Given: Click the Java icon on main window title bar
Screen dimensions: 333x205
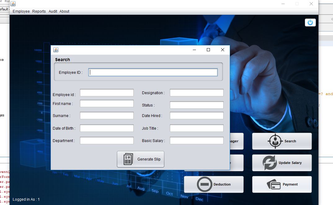Looking at the screenshot, I should click(13, 4).
